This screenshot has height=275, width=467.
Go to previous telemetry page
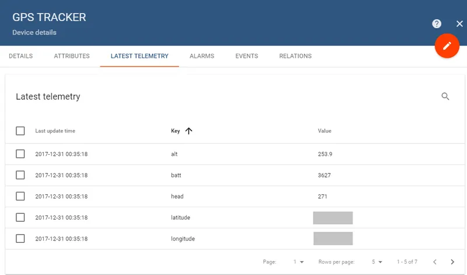434,262
